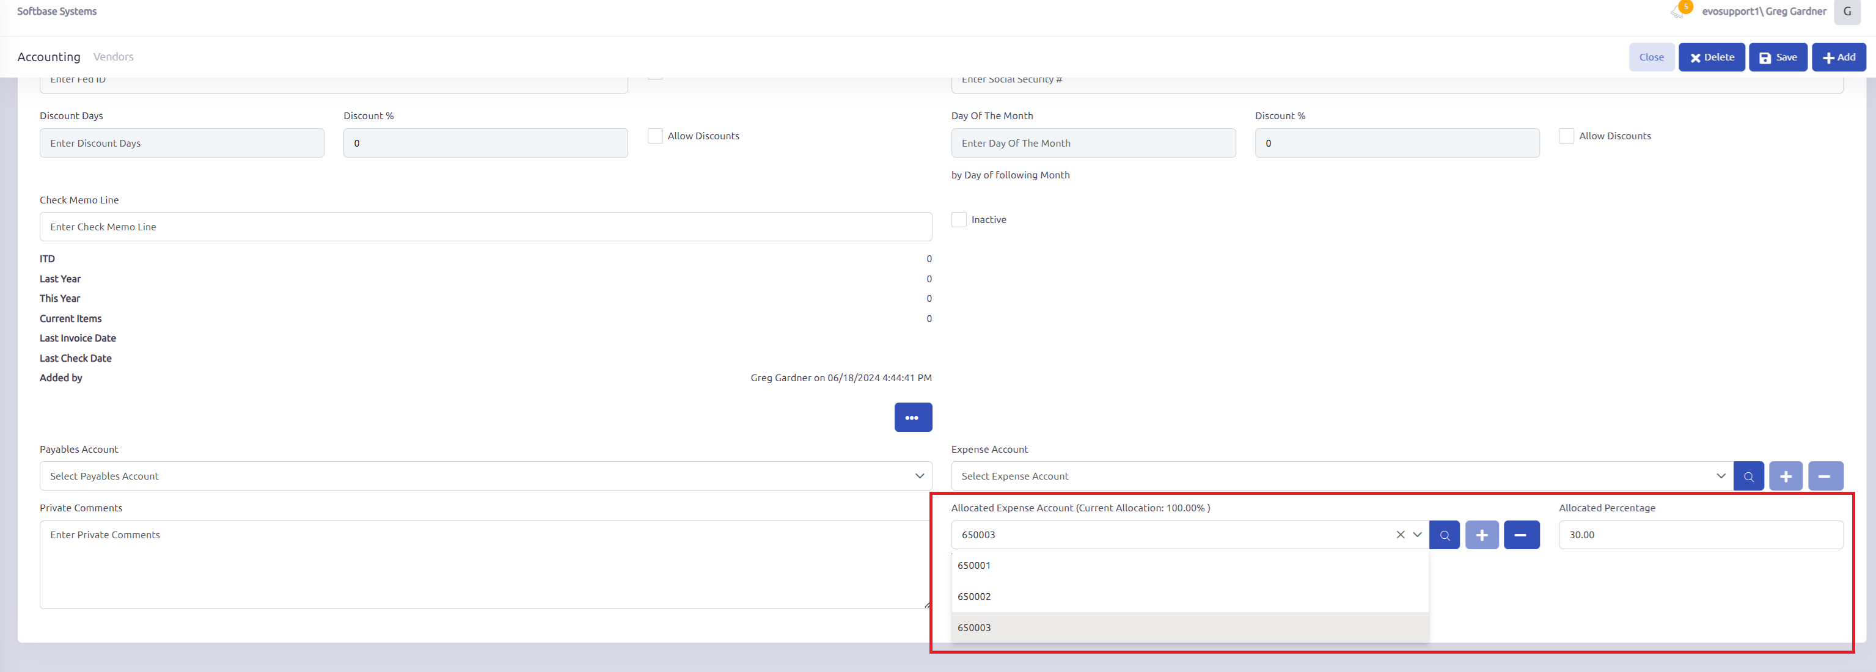
Task: Click the G user avatar
Action: coord(1846,12)
